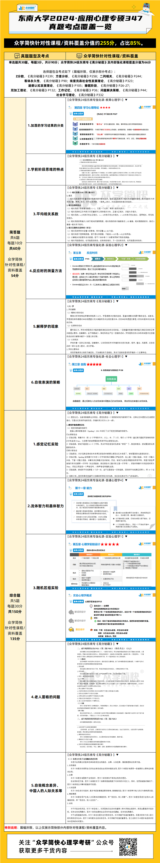
Task: Collapse the 普通心理学4 section triangle
Action: [x=126, y=480]
